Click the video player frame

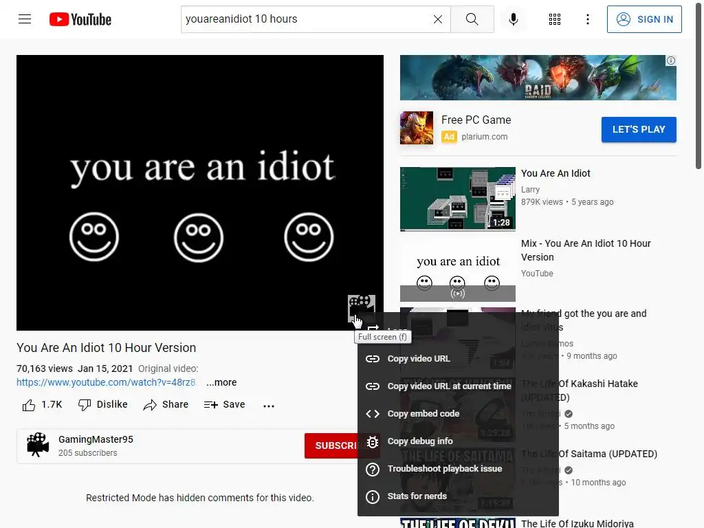click(200, 193)
